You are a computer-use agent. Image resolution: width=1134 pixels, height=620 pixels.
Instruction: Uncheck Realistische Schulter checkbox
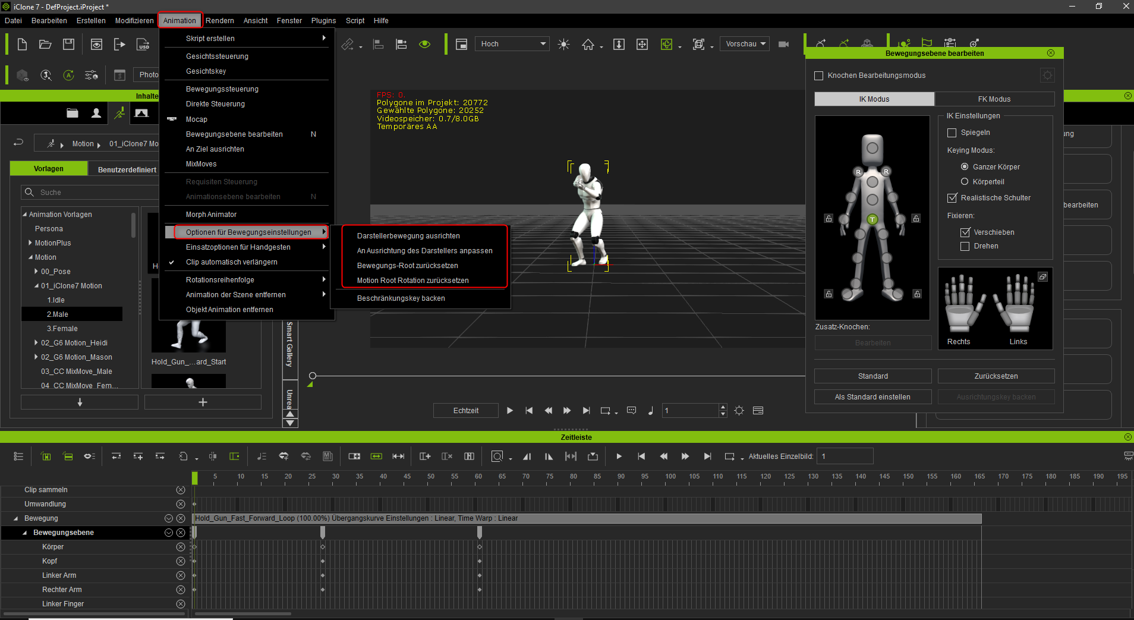[952, 198]
